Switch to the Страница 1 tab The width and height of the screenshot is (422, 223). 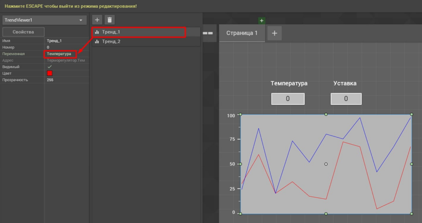click(x=242, y=33)
